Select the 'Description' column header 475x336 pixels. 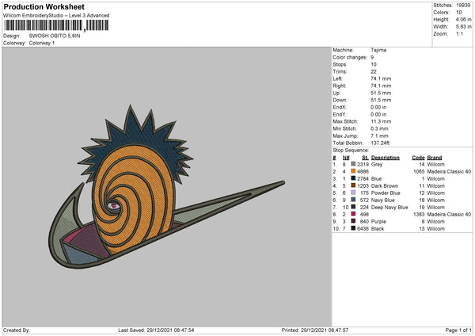(x=386, y=158)
